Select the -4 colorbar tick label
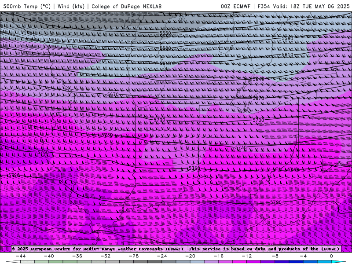This screenshot has width=352, height=264. [303, 256]
